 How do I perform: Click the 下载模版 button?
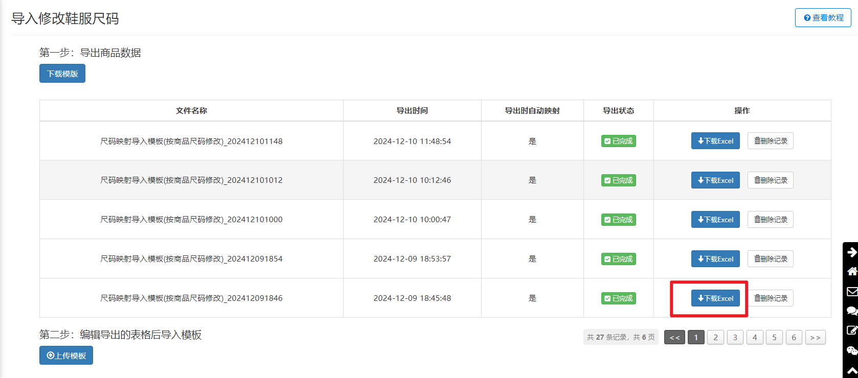click(62, 74)
